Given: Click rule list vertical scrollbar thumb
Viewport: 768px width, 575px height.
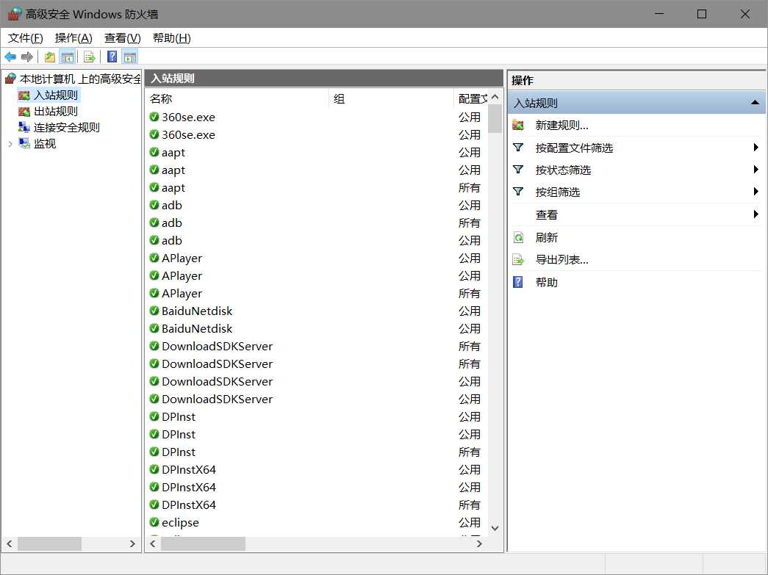Looking at the screenshot, I should [495, 119].
